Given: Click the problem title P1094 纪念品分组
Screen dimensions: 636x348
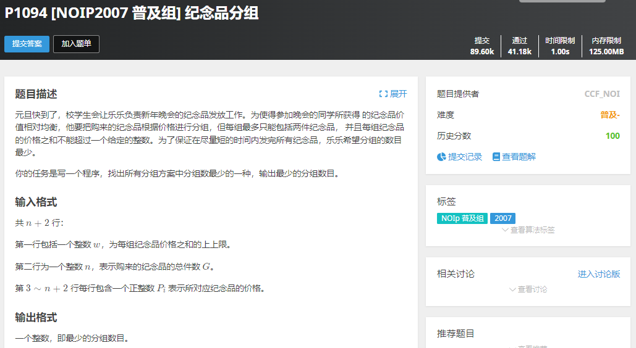Looking at the screenshot, I should coord(132,14).
